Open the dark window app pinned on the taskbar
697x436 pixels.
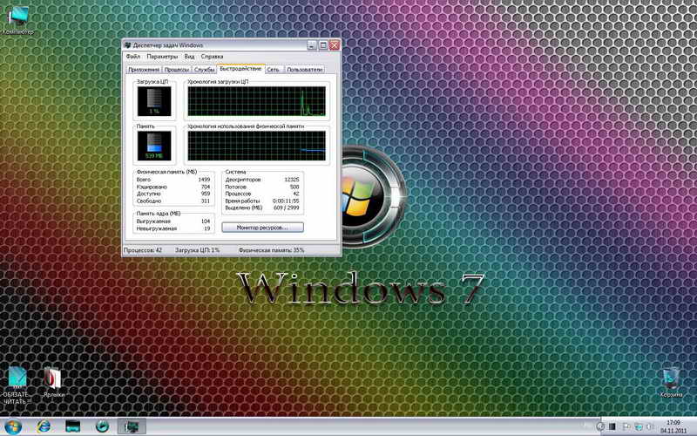73,427
